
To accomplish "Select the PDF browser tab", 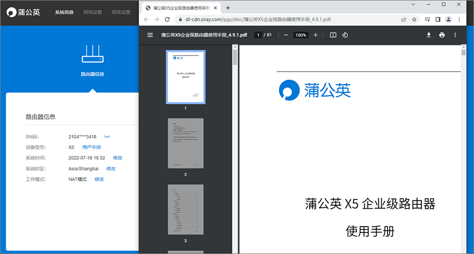I will [181, 8].
